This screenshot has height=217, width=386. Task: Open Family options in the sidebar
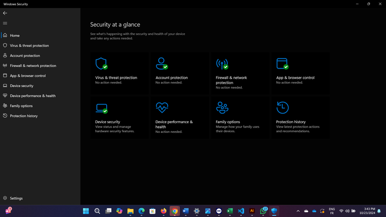40,106
